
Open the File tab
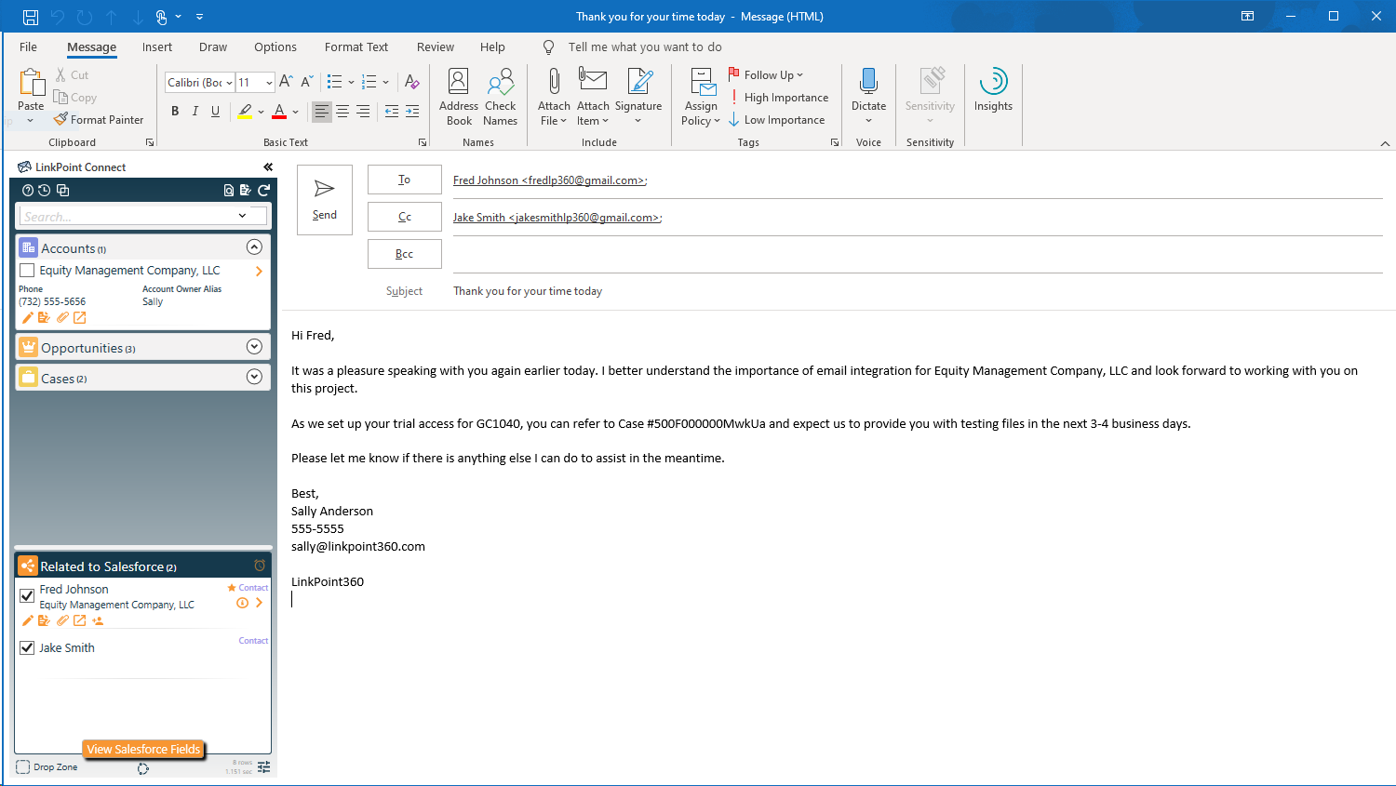pos(29,47)
